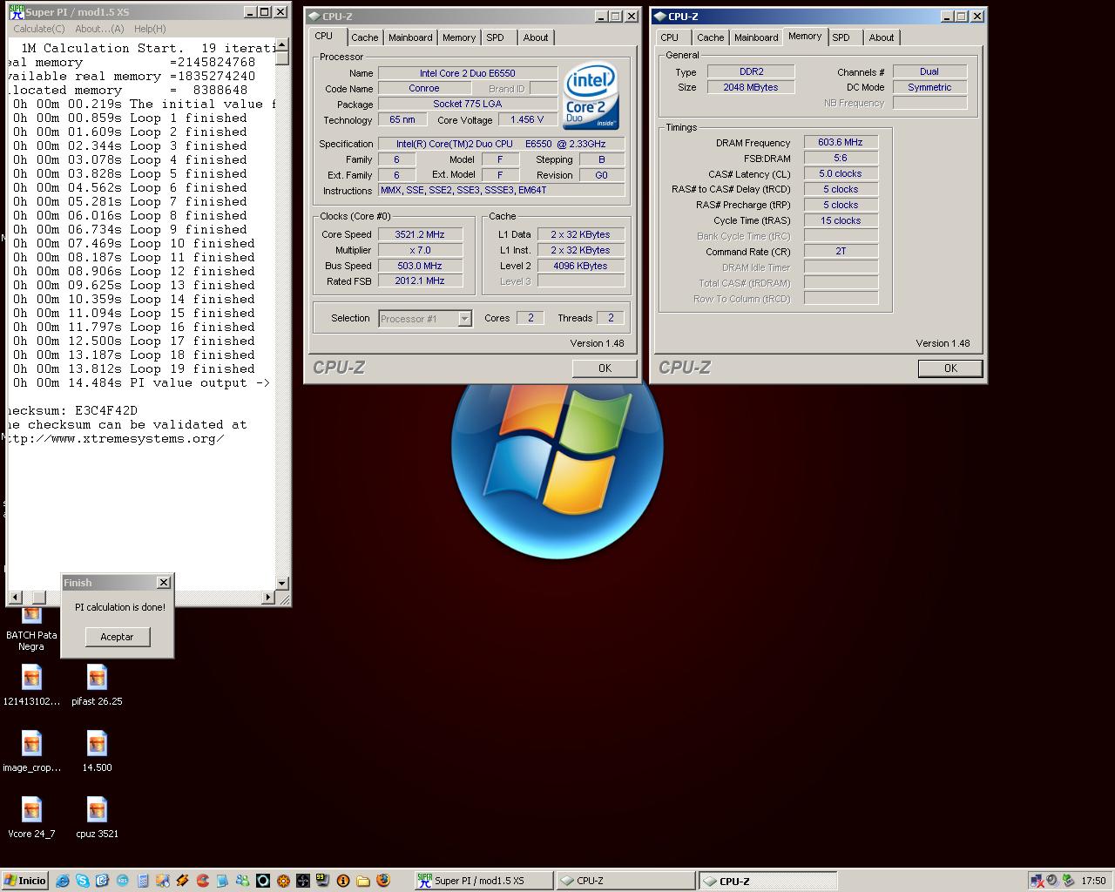Click Super PI horizontal scrollbar left arrow
The height and width of the screenshot is (892, 1115).
(14, 598)
